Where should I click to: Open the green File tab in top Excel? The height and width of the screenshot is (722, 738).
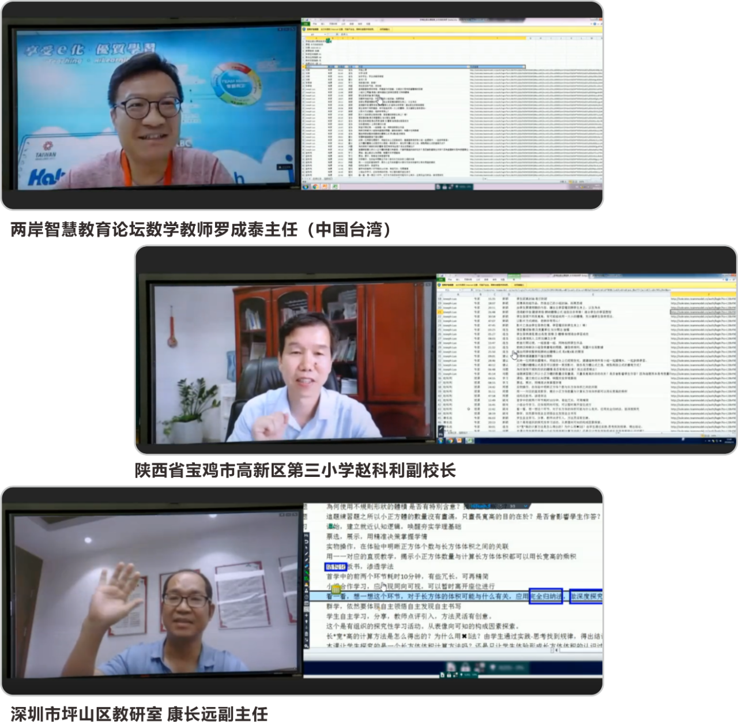tap(306, 24)
